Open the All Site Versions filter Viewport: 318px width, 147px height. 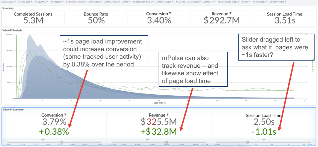(278, 2)
